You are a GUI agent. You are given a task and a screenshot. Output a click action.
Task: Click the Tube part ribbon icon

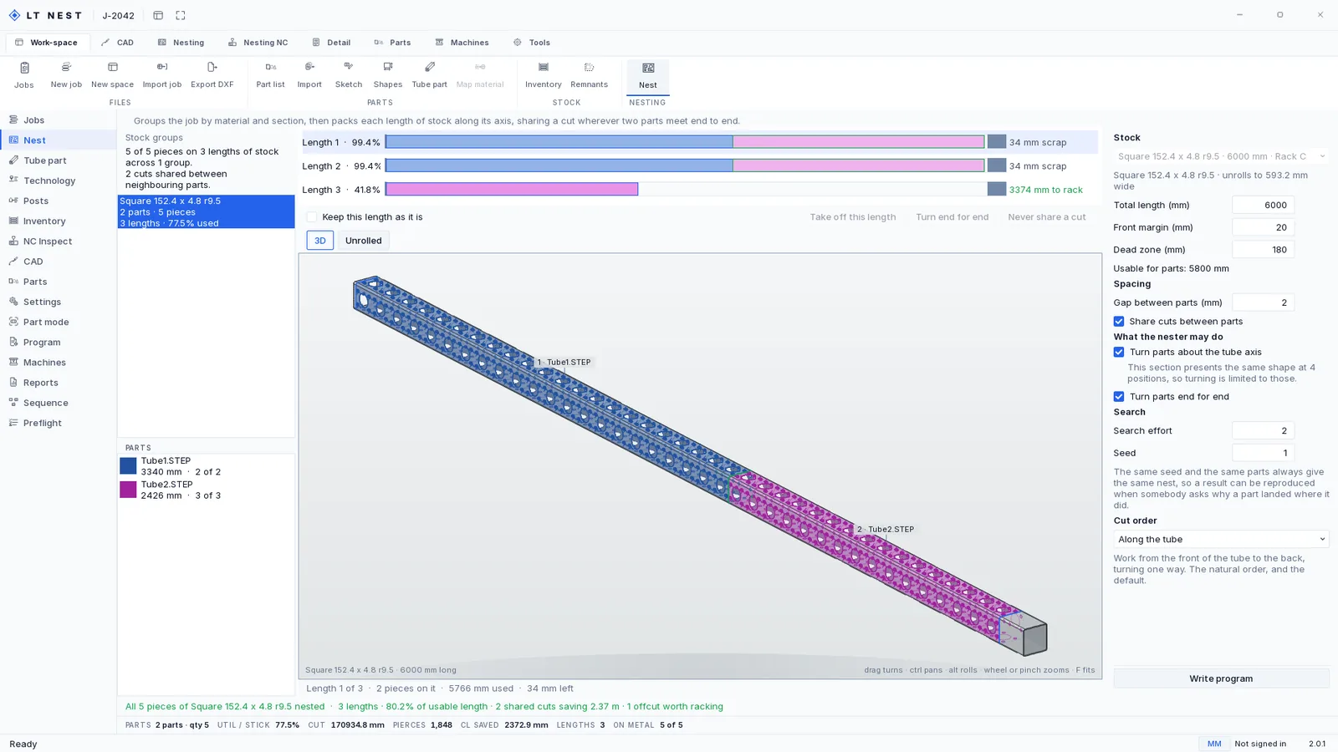click(x=429, y=74)
